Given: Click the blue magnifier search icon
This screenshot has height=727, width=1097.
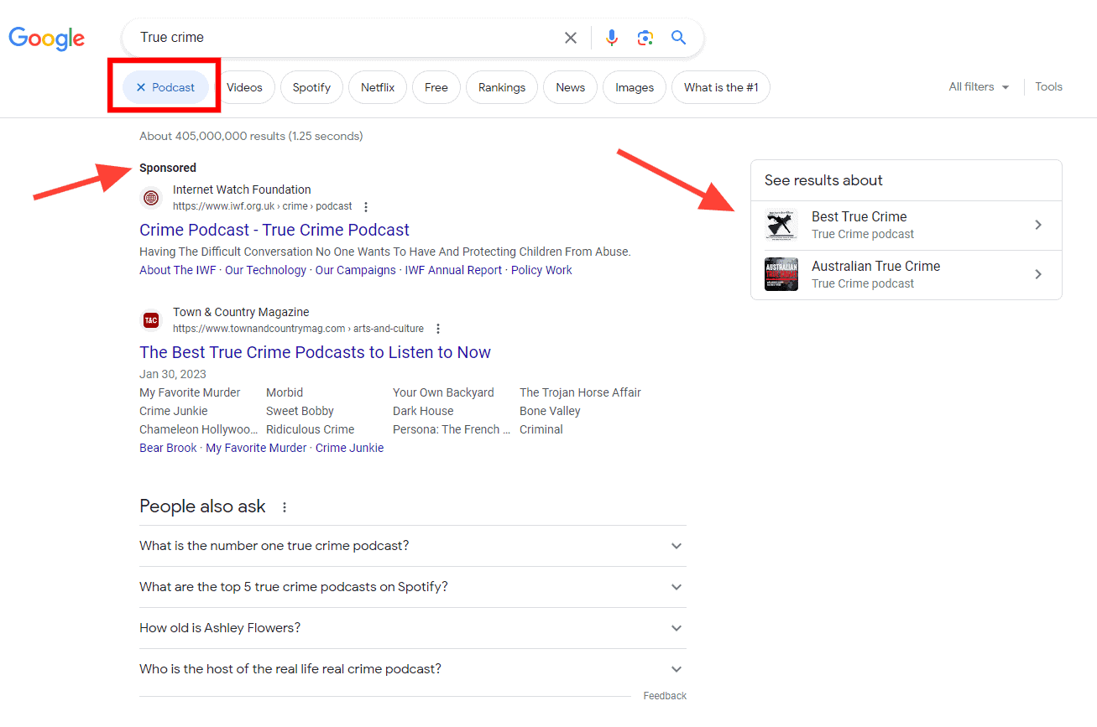Looking at the screenshot, I should pos(679,38).
